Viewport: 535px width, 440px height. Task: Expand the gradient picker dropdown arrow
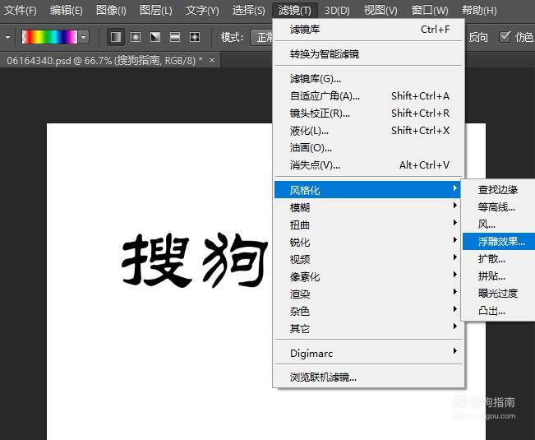coord(84,37)
